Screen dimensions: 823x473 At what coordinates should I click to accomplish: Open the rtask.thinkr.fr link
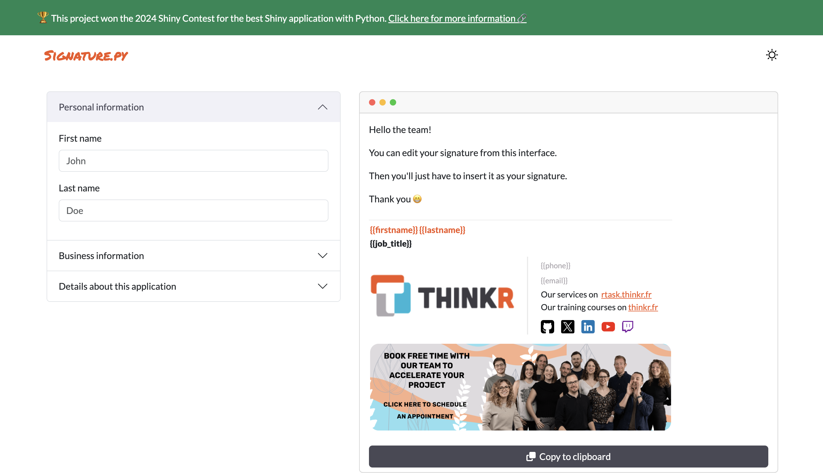click(x=626, y=294)
